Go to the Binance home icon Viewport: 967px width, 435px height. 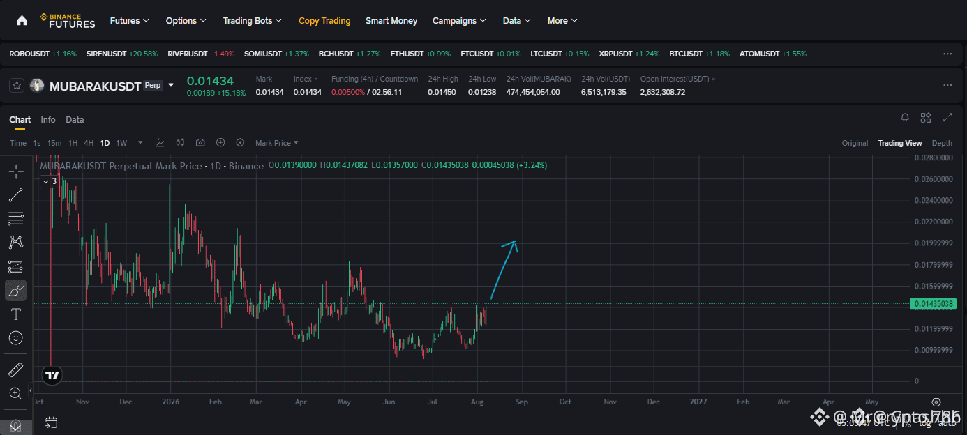click(22, 21)
